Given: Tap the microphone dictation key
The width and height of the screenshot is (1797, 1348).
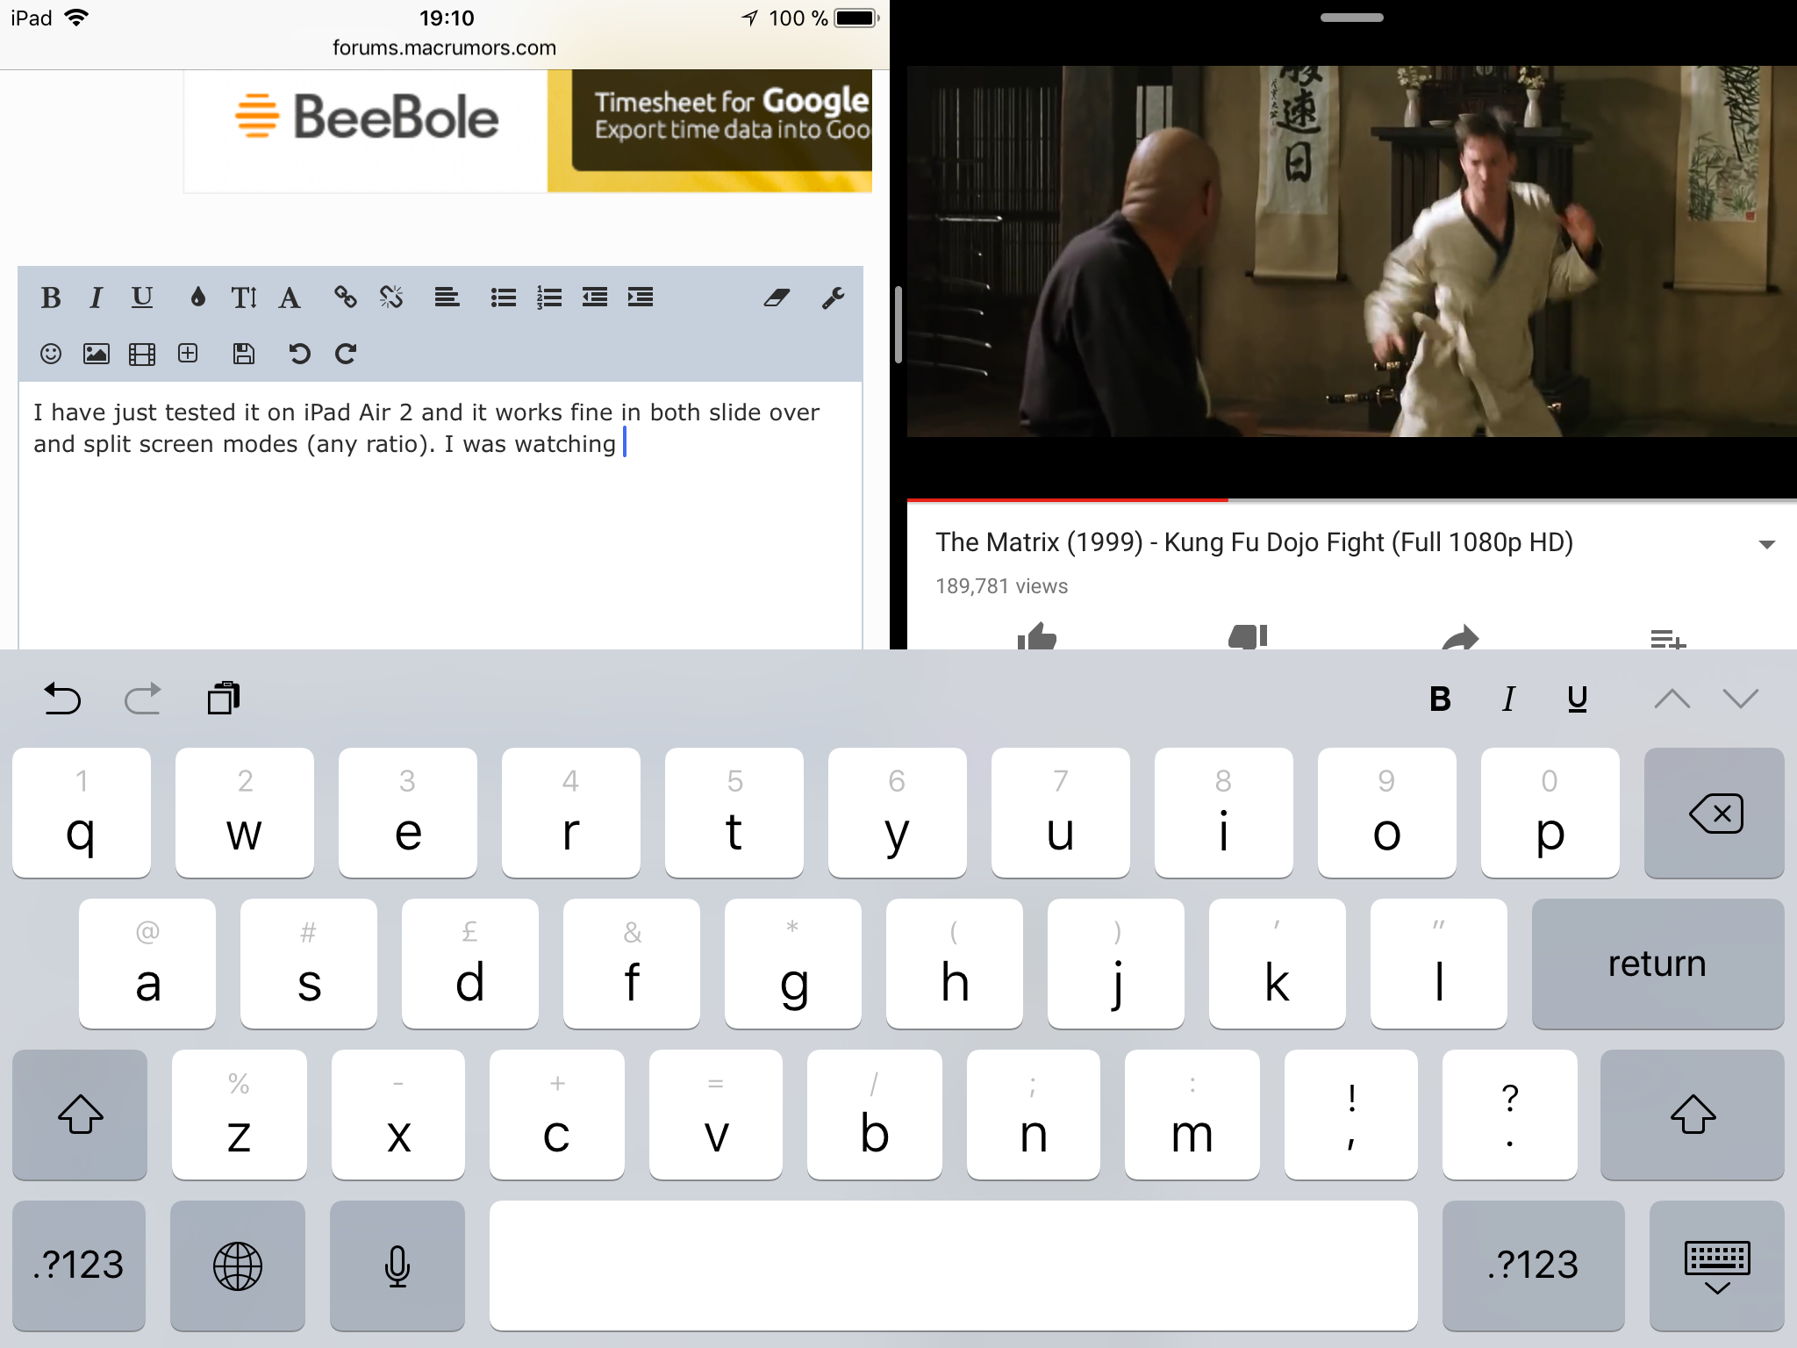Looking at the screenshot, I should (397, 1266).
